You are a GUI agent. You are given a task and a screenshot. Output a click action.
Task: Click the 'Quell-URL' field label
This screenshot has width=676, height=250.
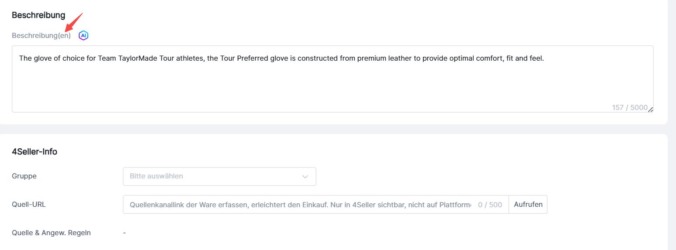pyautogui.click(x=29, y=204)
